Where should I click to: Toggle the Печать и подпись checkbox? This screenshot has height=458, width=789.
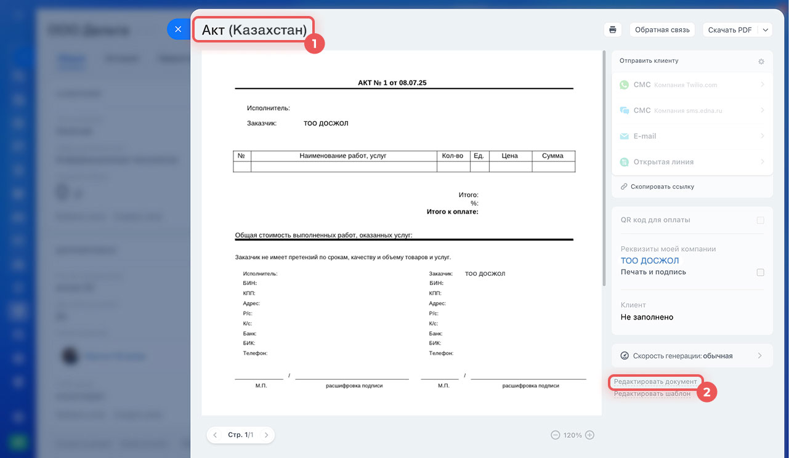[760, 272]
